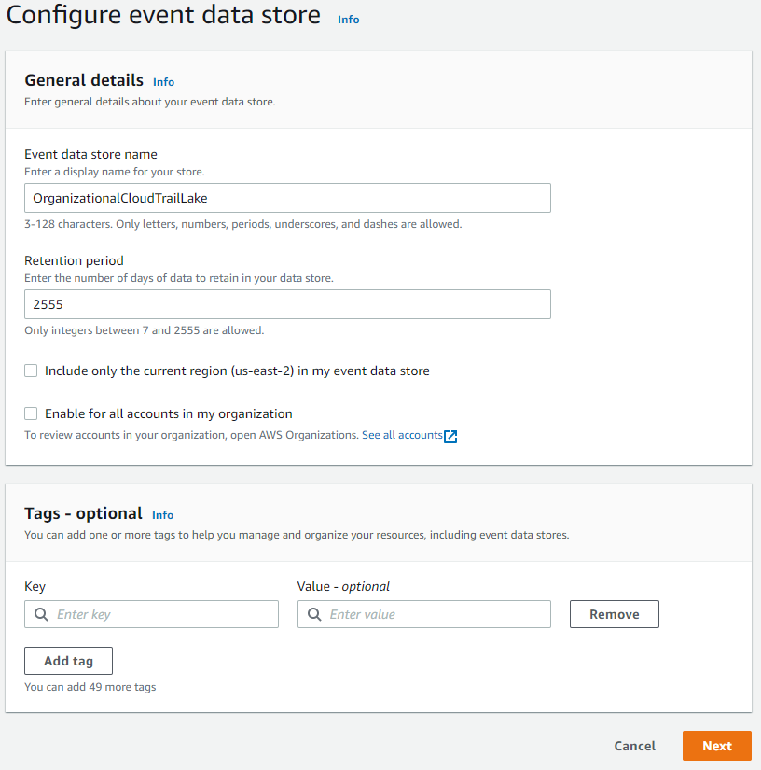Viewport: 761px width, 770px height.
Task: Open Info link next to Tags - optional
Action: tap(162, 515)
